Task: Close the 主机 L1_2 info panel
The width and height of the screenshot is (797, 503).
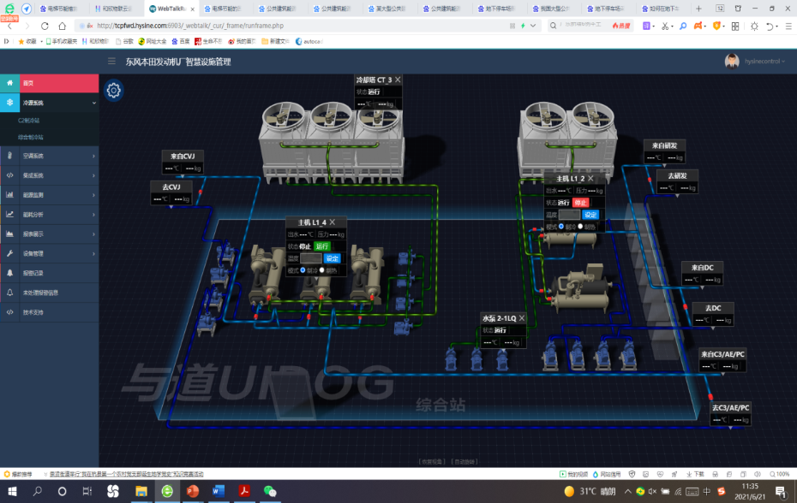Action: [x=590, y=179]
